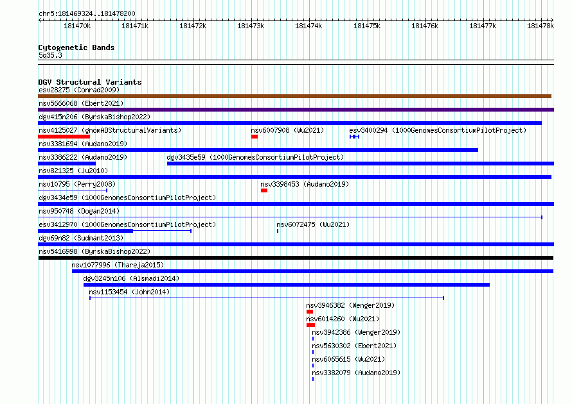
Task: Click the thin nsv10795 variant line
Action: click(x=73, y=190)
